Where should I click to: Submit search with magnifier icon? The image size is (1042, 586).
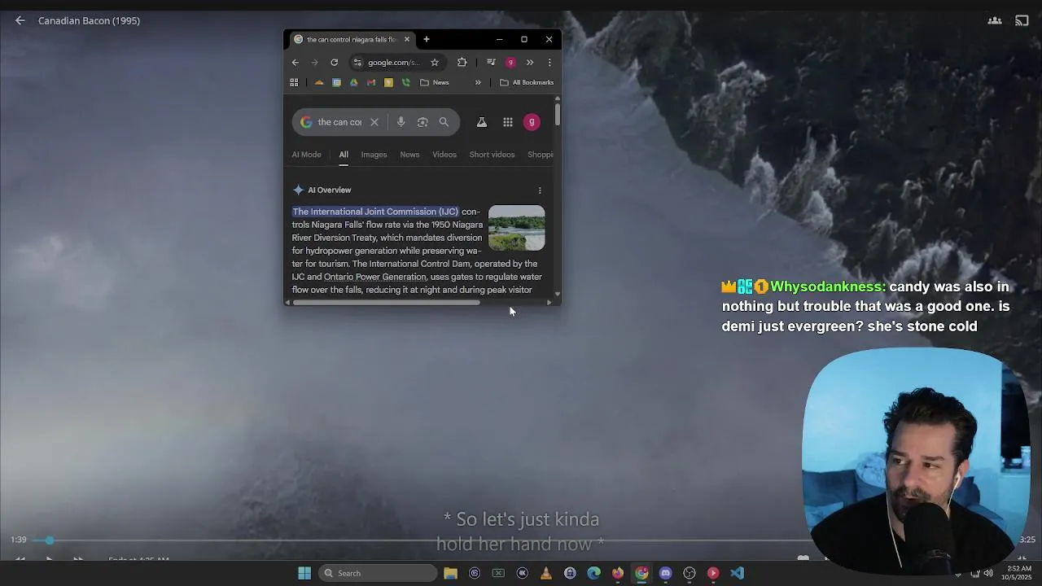(444, 122)
